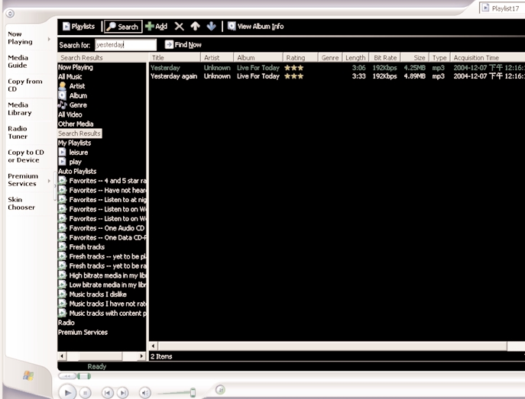Screen dimensions: 525x399
Task: Open the Playlists toolbar menu
Action: [79, 27]
